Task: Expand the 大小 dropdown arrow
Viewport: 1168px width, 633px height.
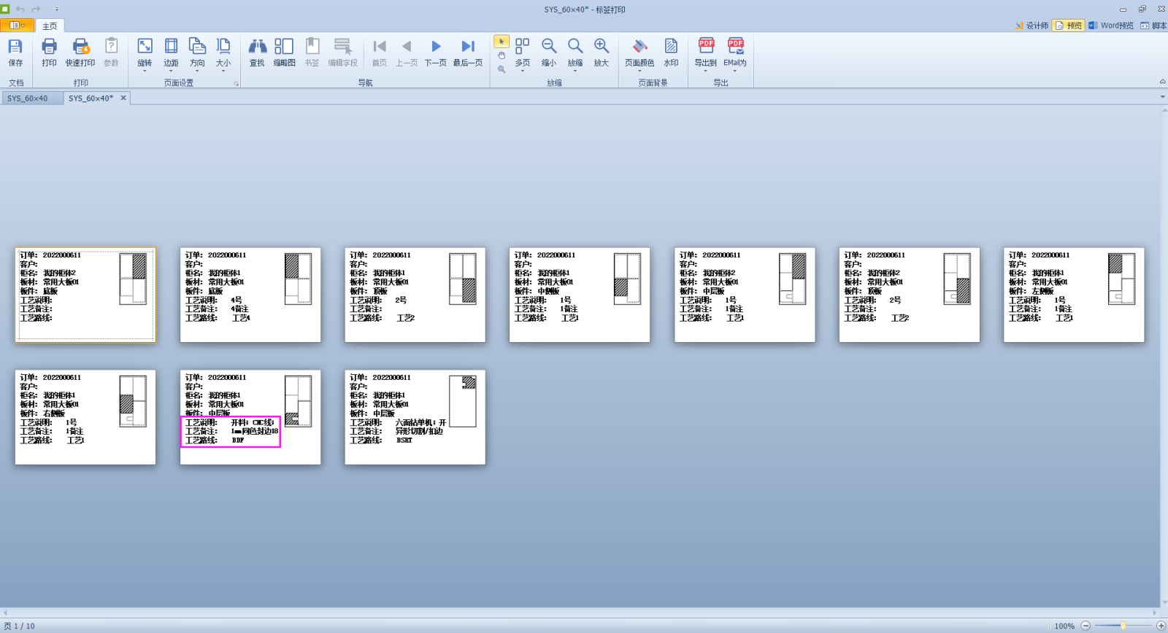Action: [223, 71]
